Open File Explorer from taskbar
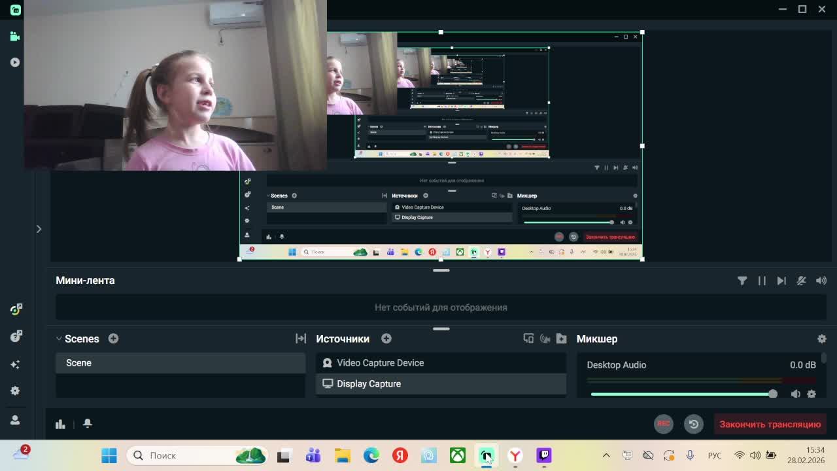 (x=343, y=455)
